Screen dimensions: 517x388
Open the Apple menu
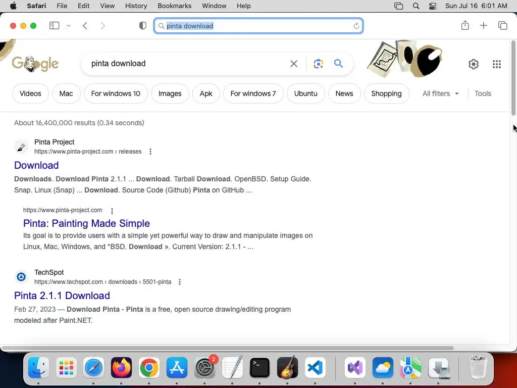(13, 6)
